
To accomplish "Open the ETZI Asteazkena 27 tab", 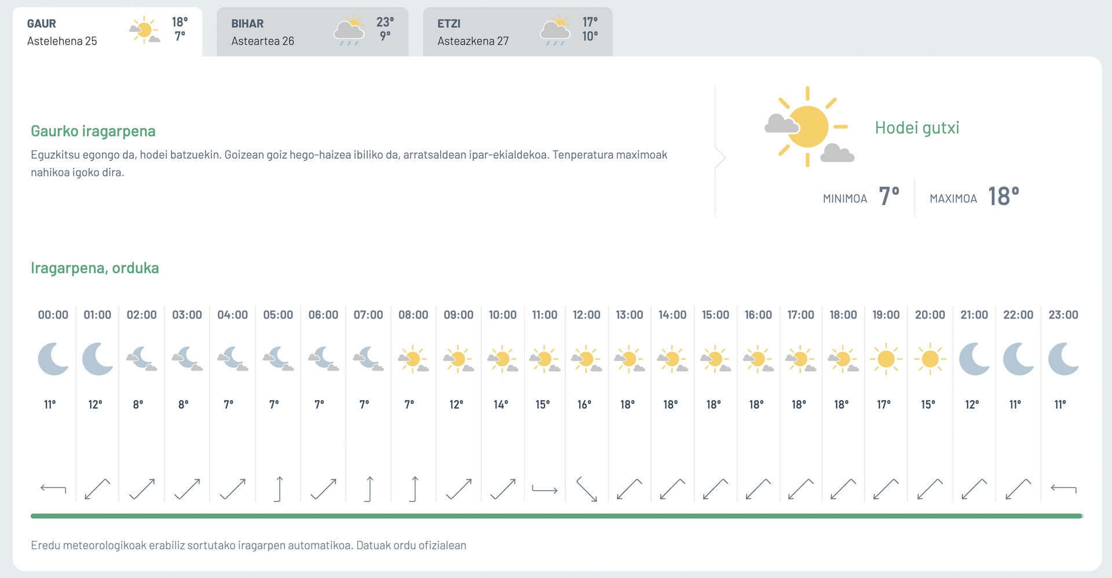I will coord(518,32).
